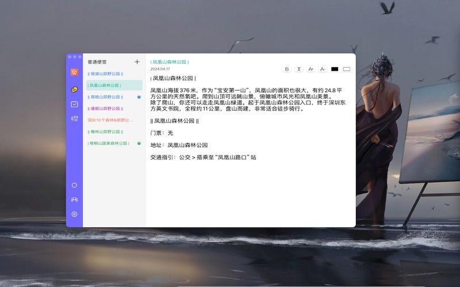Pick the white background color swatch
The width and height of the screenshot is (460, 287).
[347, 69]
